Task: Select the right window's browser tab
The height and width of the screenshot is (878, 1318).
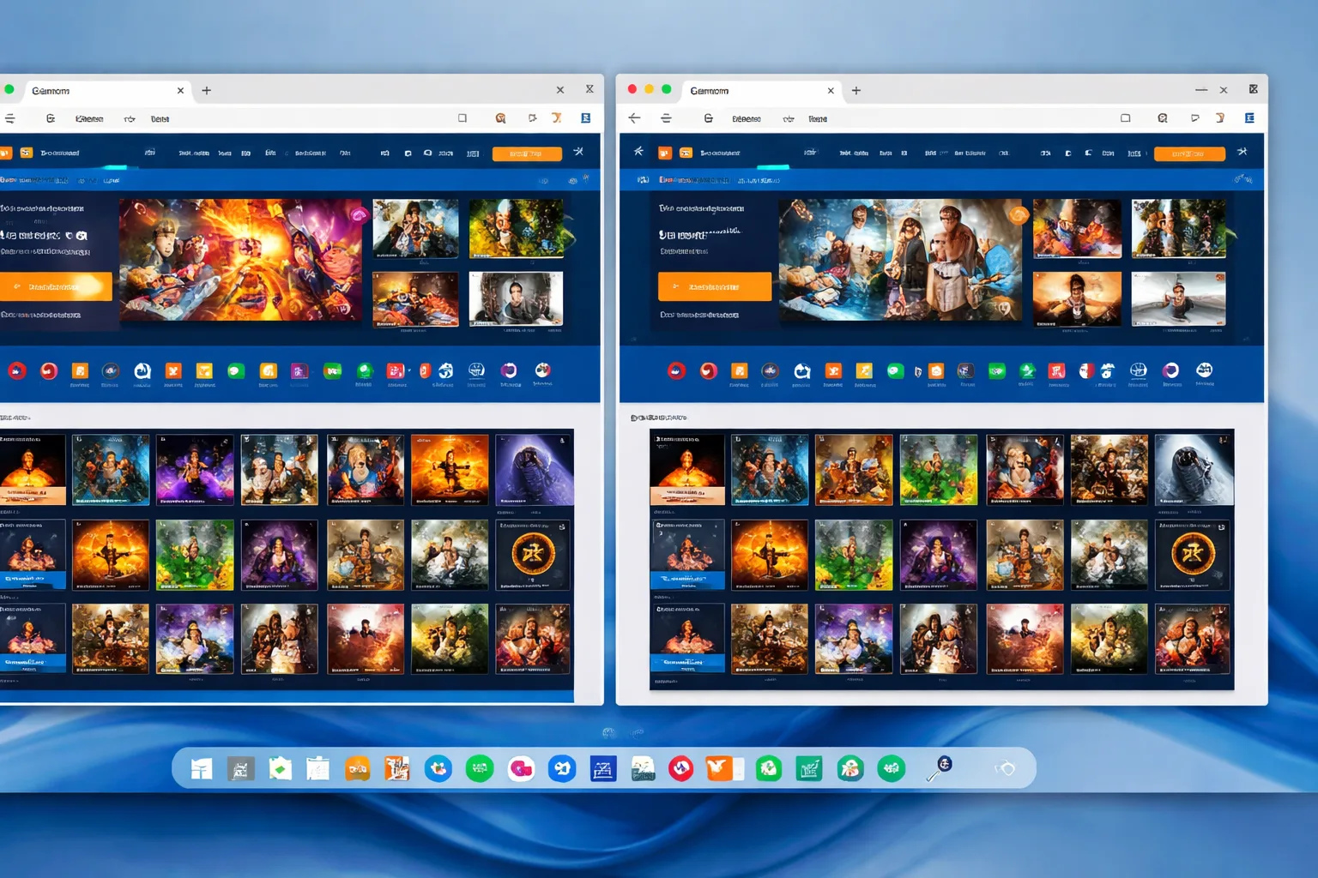Action: [760, 91]
